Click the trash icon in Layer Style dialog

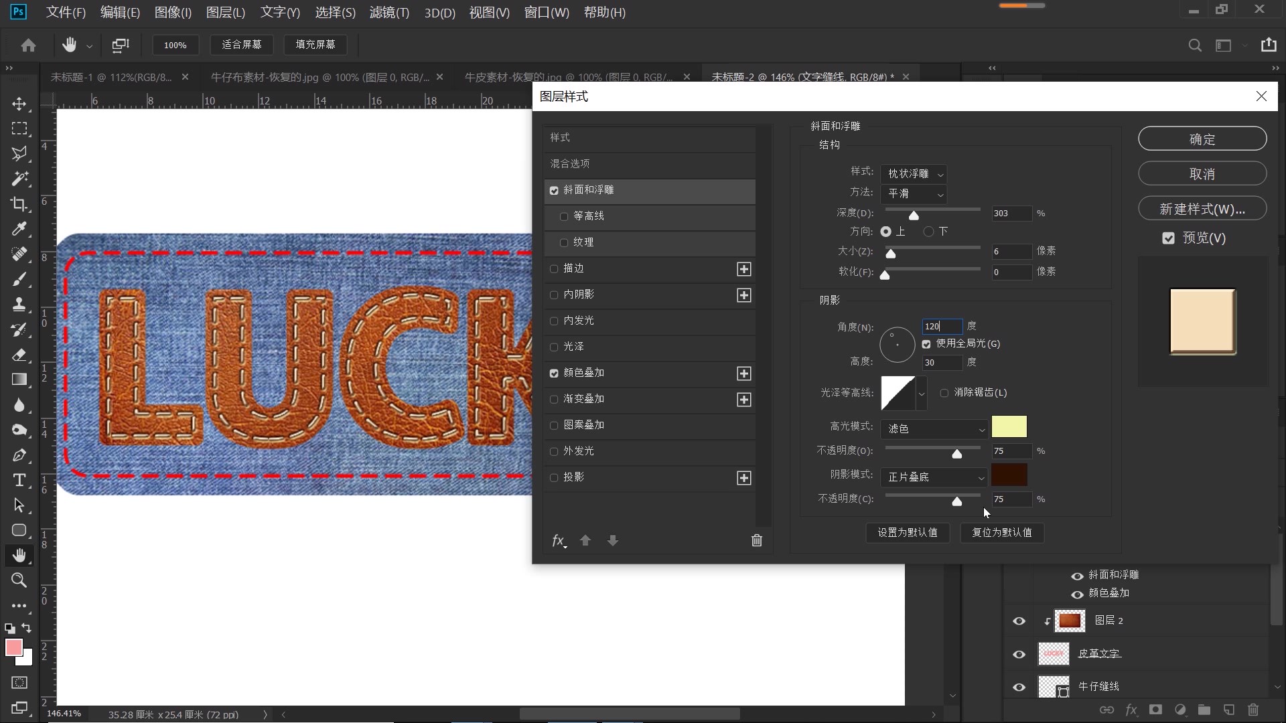click(x=756, y=540)
